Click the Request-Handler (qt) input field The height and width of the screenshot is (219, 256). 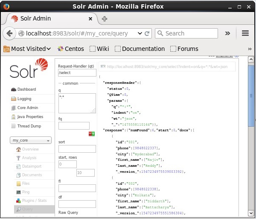[x=77, y=73]
